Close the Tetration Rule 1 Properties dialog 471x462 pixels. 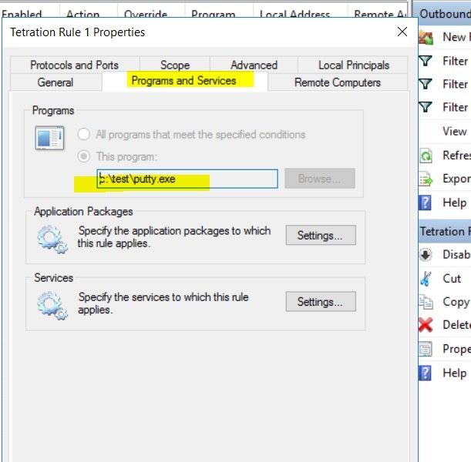[402, 32]
